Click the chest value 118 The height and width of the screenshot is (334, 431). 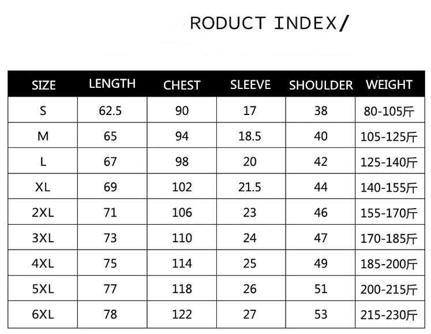point(182,289)
